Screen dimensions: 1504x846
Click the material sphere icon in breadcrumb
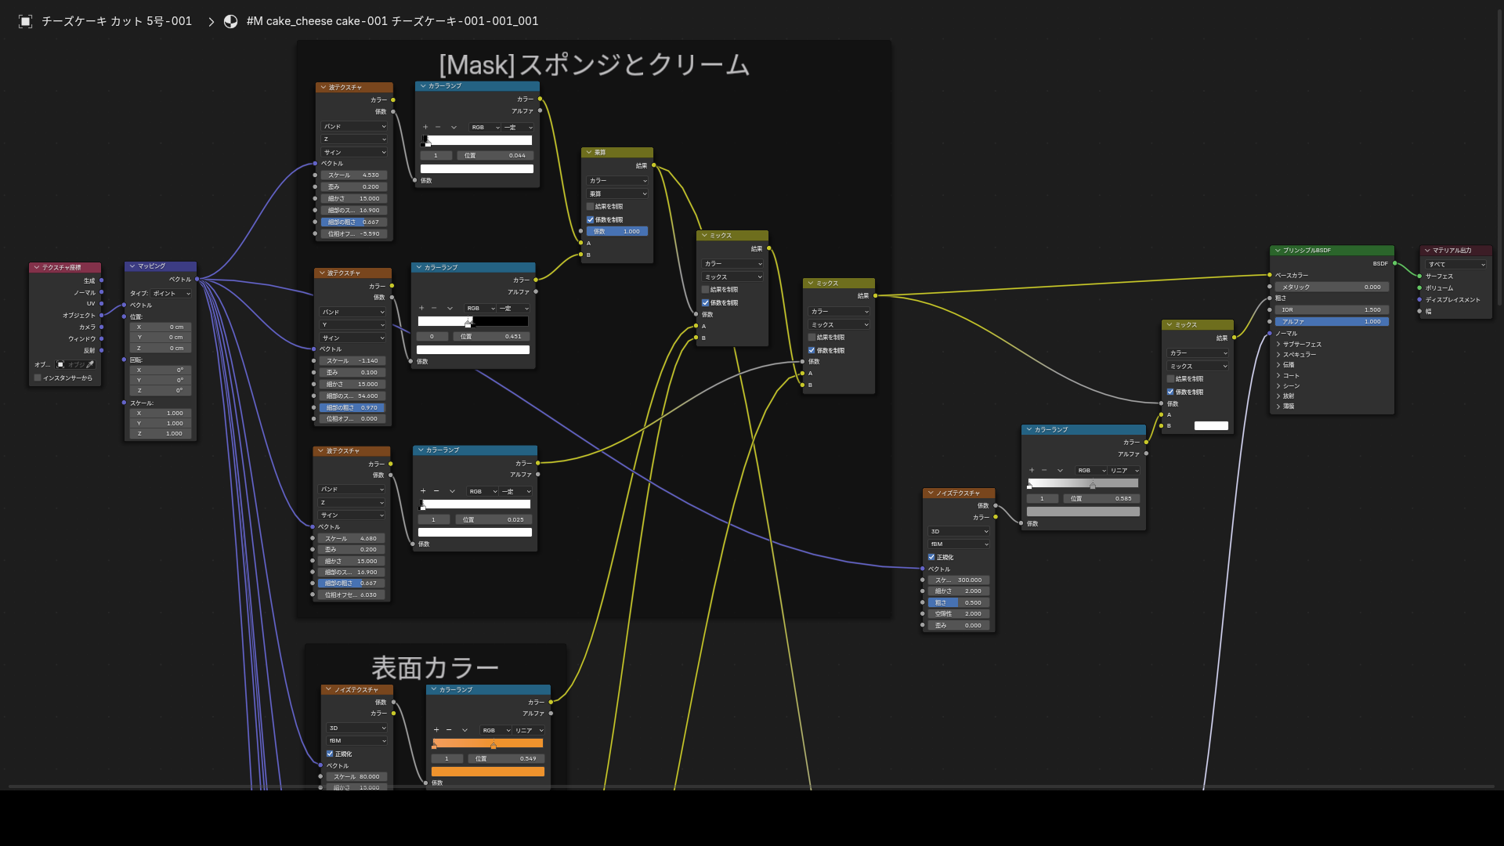230,21
